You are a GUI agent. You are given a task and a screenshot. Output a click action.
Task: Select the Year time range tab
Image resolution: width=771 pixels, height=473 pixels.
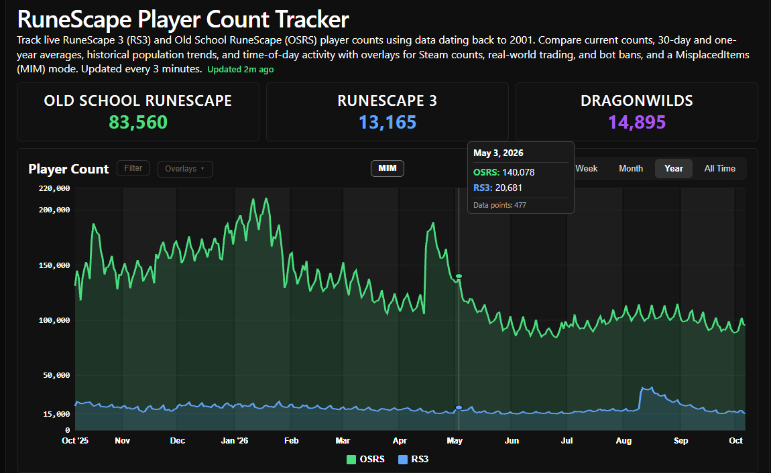674,168
